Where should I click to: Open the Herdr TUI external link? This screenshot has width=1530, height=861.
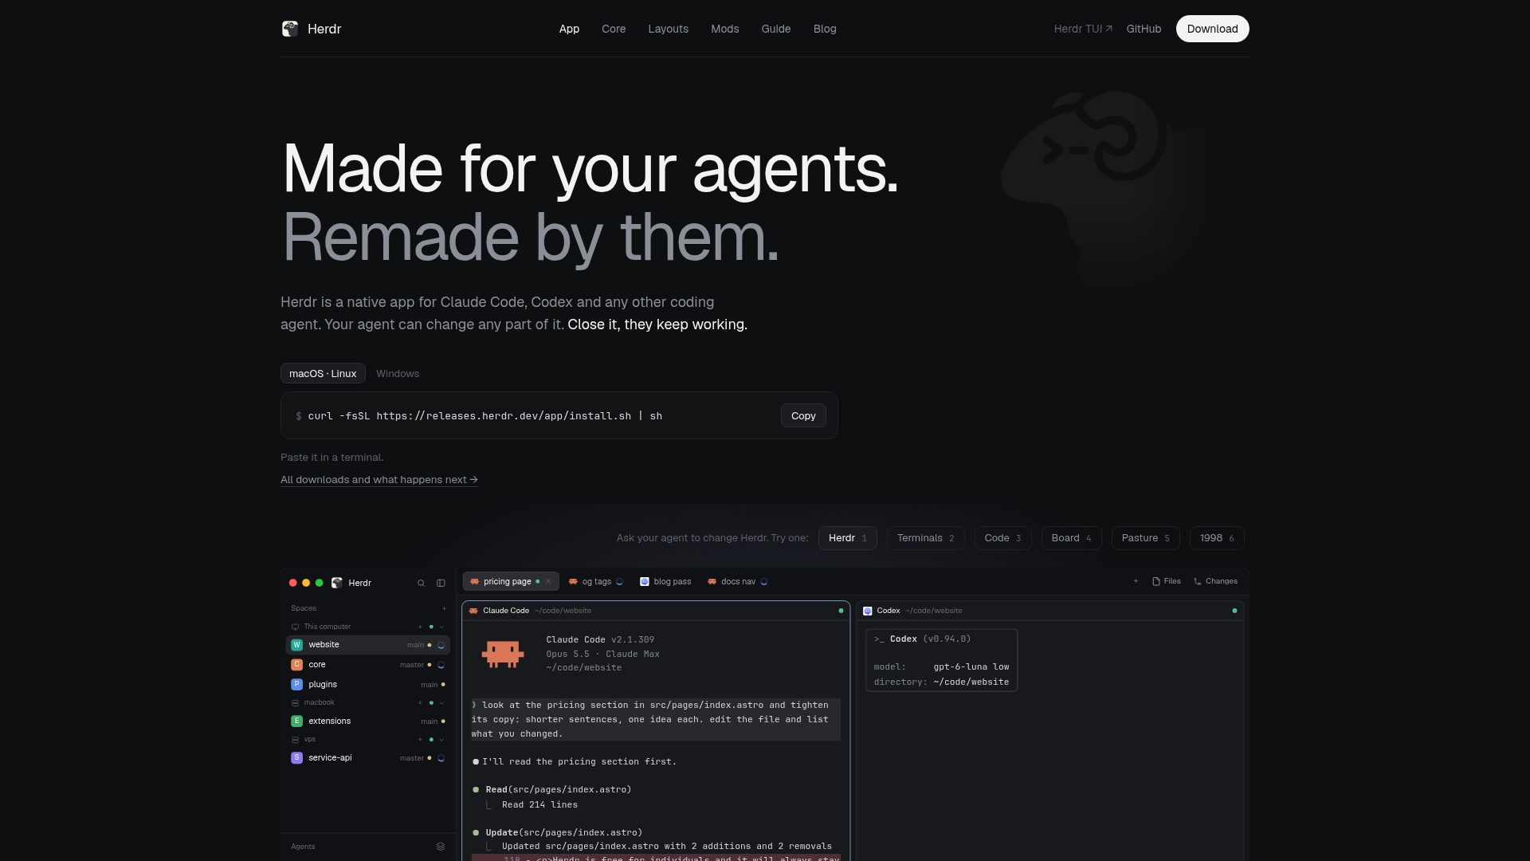[x=1083, y=29]
